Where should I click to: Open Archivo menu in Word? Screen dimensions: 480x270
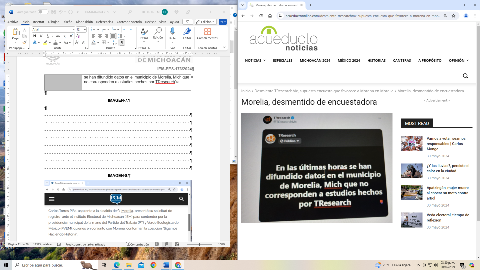pos(13,22)
